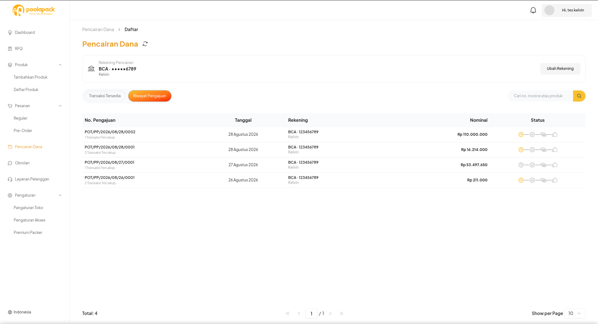This screenshot has height=324, width=598.
Task: Click the Pesanan cart icon
Action: [10, 106]
